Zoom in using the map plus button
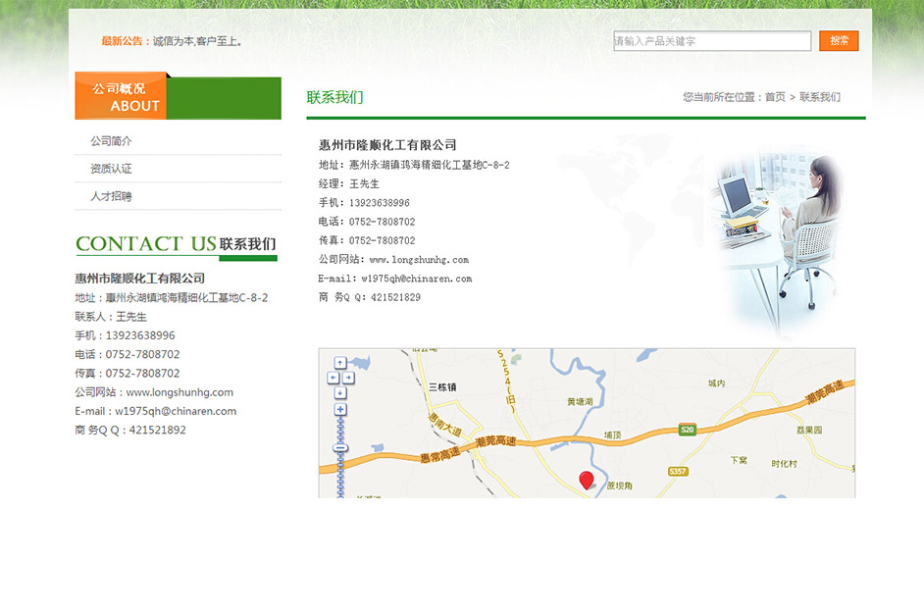Viewport: 924px width, 613px height. tap(340, 409)
